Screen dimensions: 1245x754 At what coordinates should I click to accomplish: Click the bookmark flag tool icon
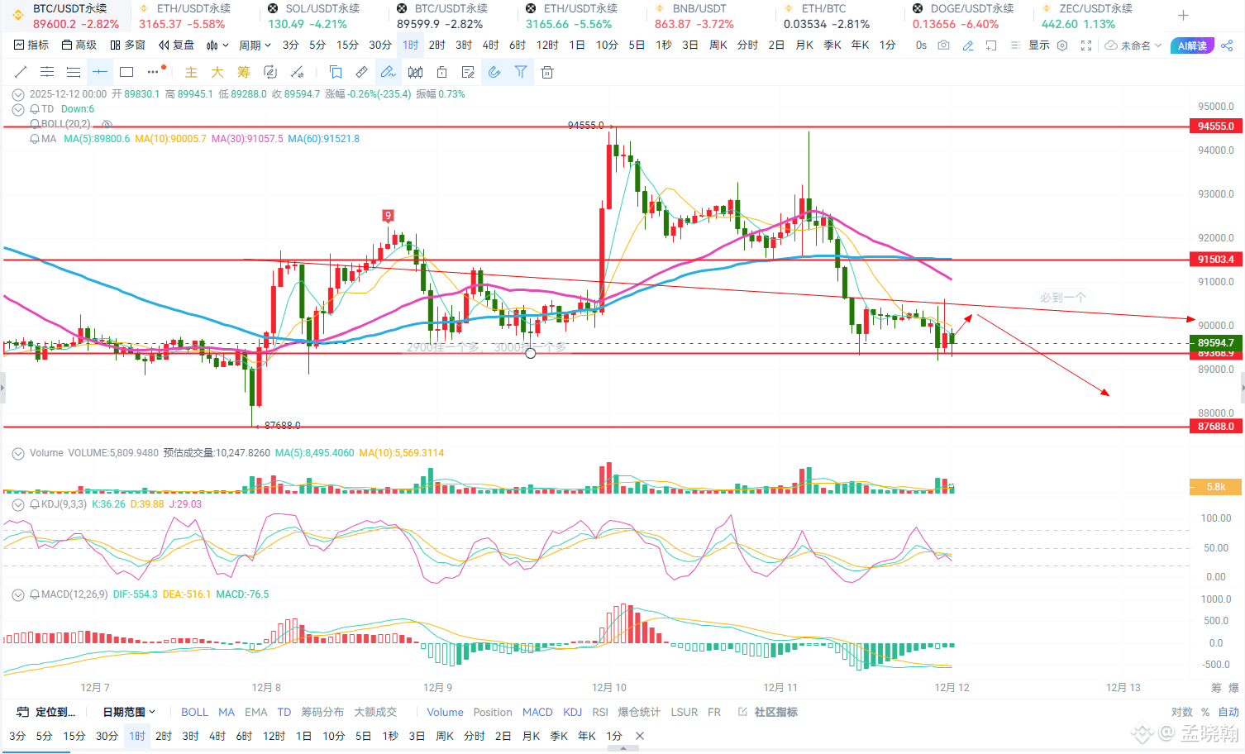tap(336, 72)
